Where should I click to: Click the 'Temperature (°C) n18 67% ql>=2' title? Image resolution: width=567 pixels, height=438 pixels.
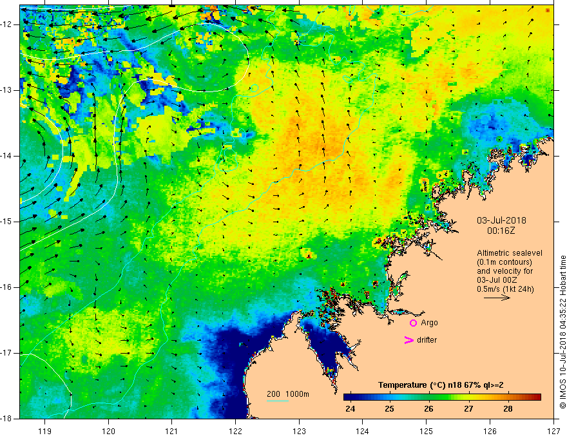tap(441, 385)
